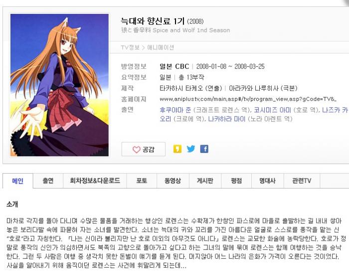Switch to the 메인 tab
The image size is (349, 279).
(x=18, y=181)
